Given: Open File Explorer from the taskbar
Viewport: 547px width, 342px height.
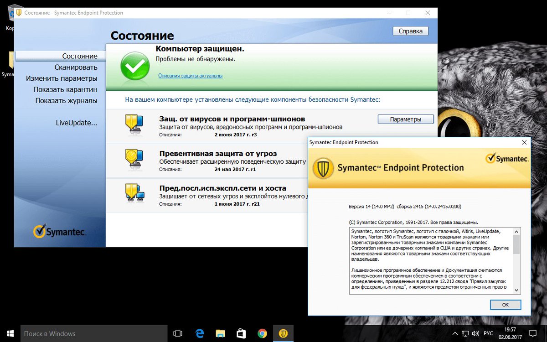Looking at the screenshot, I should (x=220, y=333).
